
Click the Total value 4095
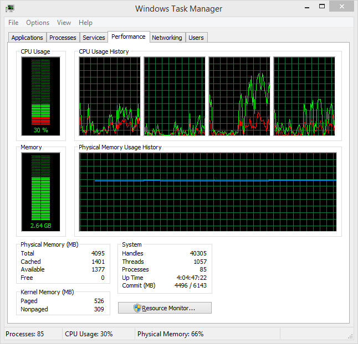tap(98, 253)
